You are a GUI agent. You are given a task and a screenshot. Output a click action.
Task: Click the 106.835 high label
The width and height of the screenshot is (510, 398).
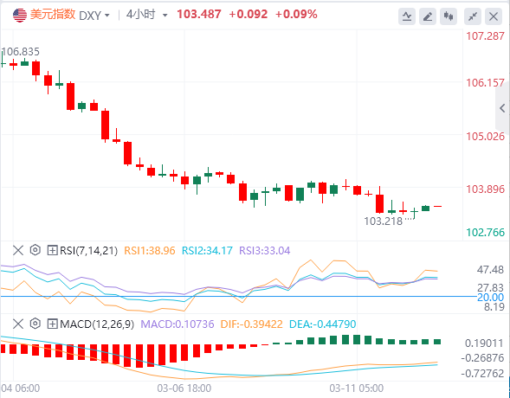[21, 52]
